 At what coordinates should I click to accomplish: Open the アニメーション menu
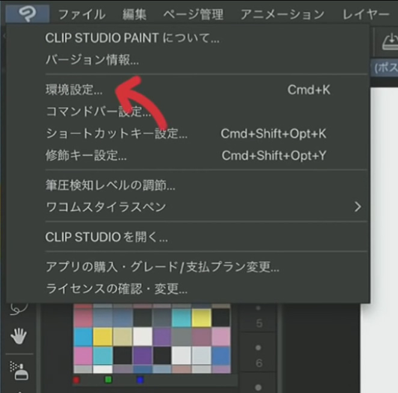click(282, 14)
